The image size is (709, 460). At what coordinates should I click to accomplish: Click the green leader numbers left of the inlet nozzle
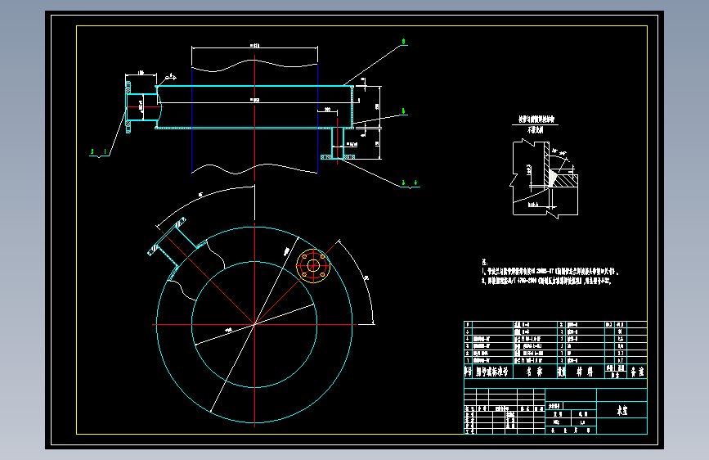coord(99,151)
